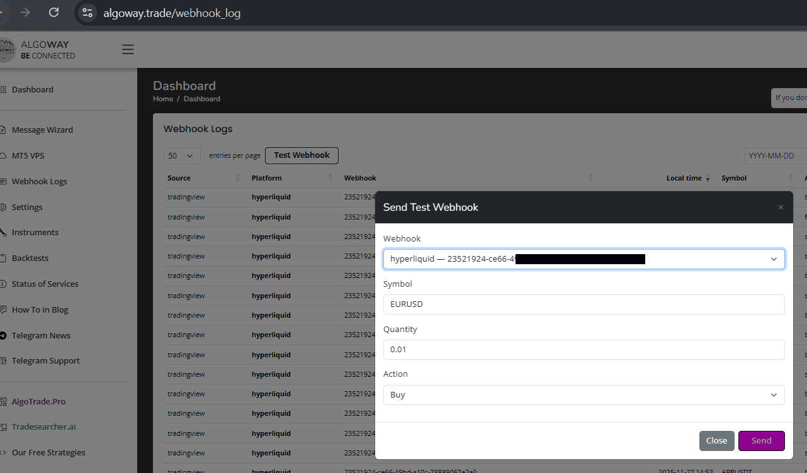Go forward with browser arrow icon
Image resolution: width=807 pixels, height=473 pixels.
point(25,12)
